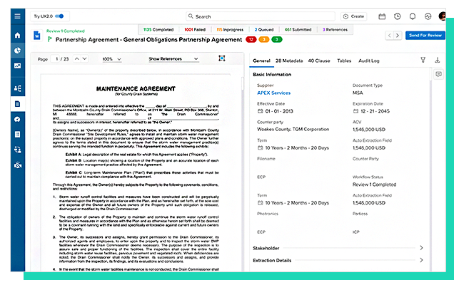Open the hamburger menu
This screenshot has height=285, width=464.
click(17, 16)
